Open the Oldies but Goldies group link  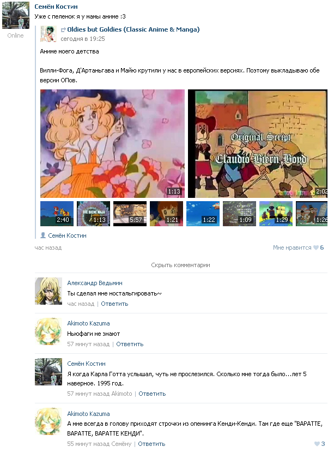(x=133, y=29)
